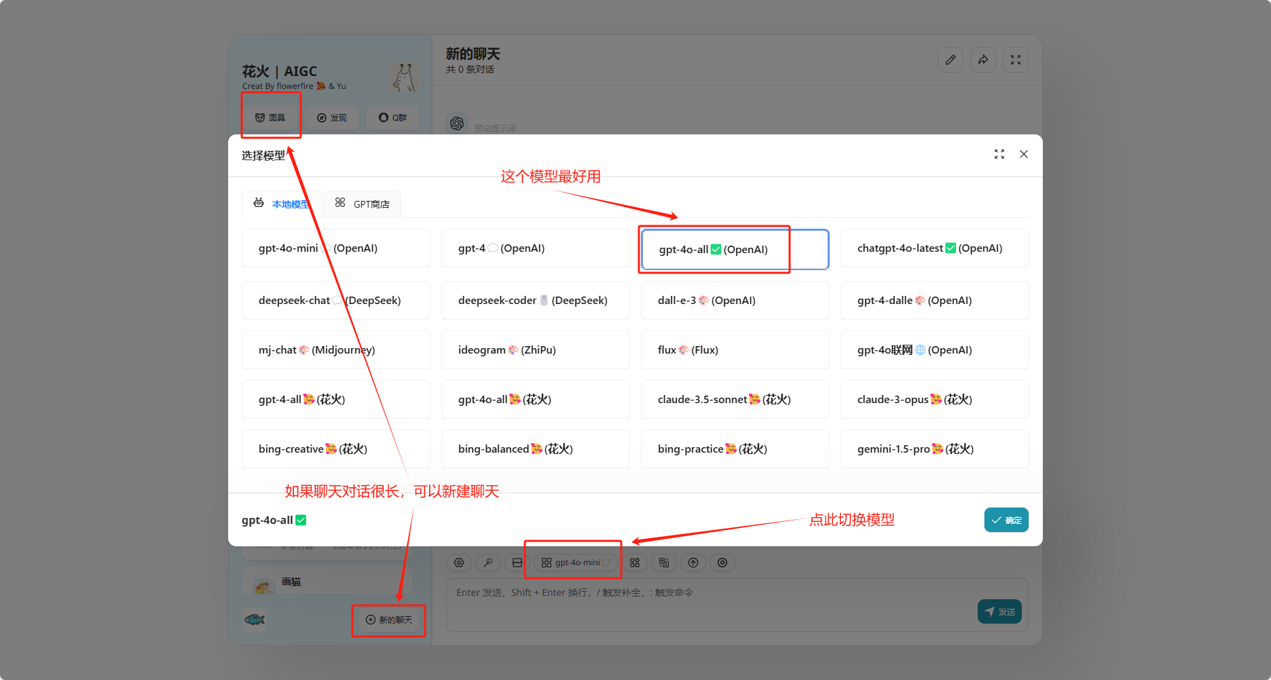The height and width of the screenshot is (680, 1271).
Task: Click the four-squares plugin icon in toolbar
Action: point(635,563)
